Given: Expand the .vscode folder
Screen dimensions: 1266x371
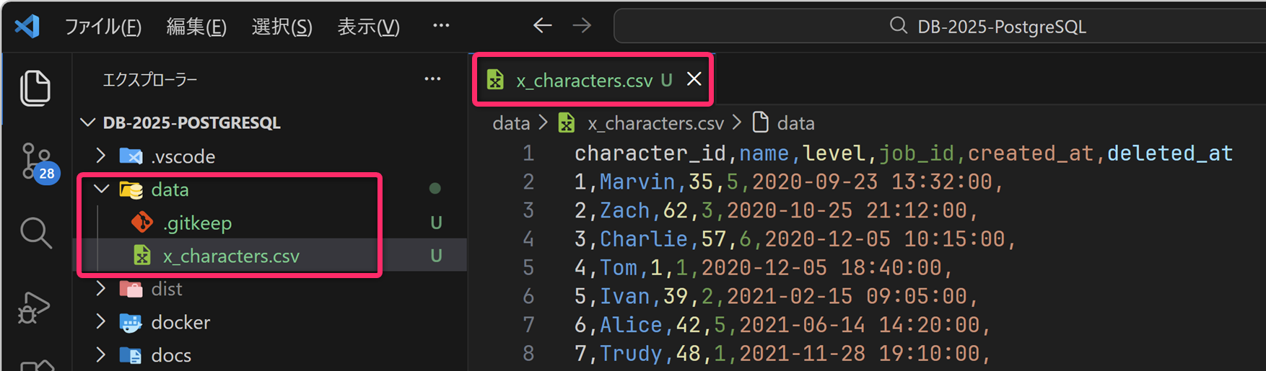Looking at the screenshot, I should tap(101, 156).
